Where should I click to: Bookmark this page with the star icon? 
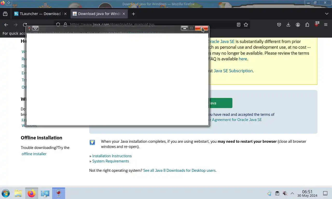246,25
